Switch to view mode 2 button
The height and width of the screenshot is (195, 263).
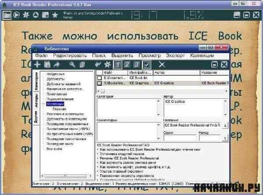(127, 65)
